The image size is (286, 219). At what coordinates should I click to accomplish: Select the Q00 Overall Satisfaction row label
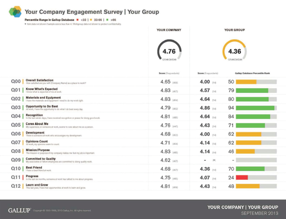coord(39,80)
